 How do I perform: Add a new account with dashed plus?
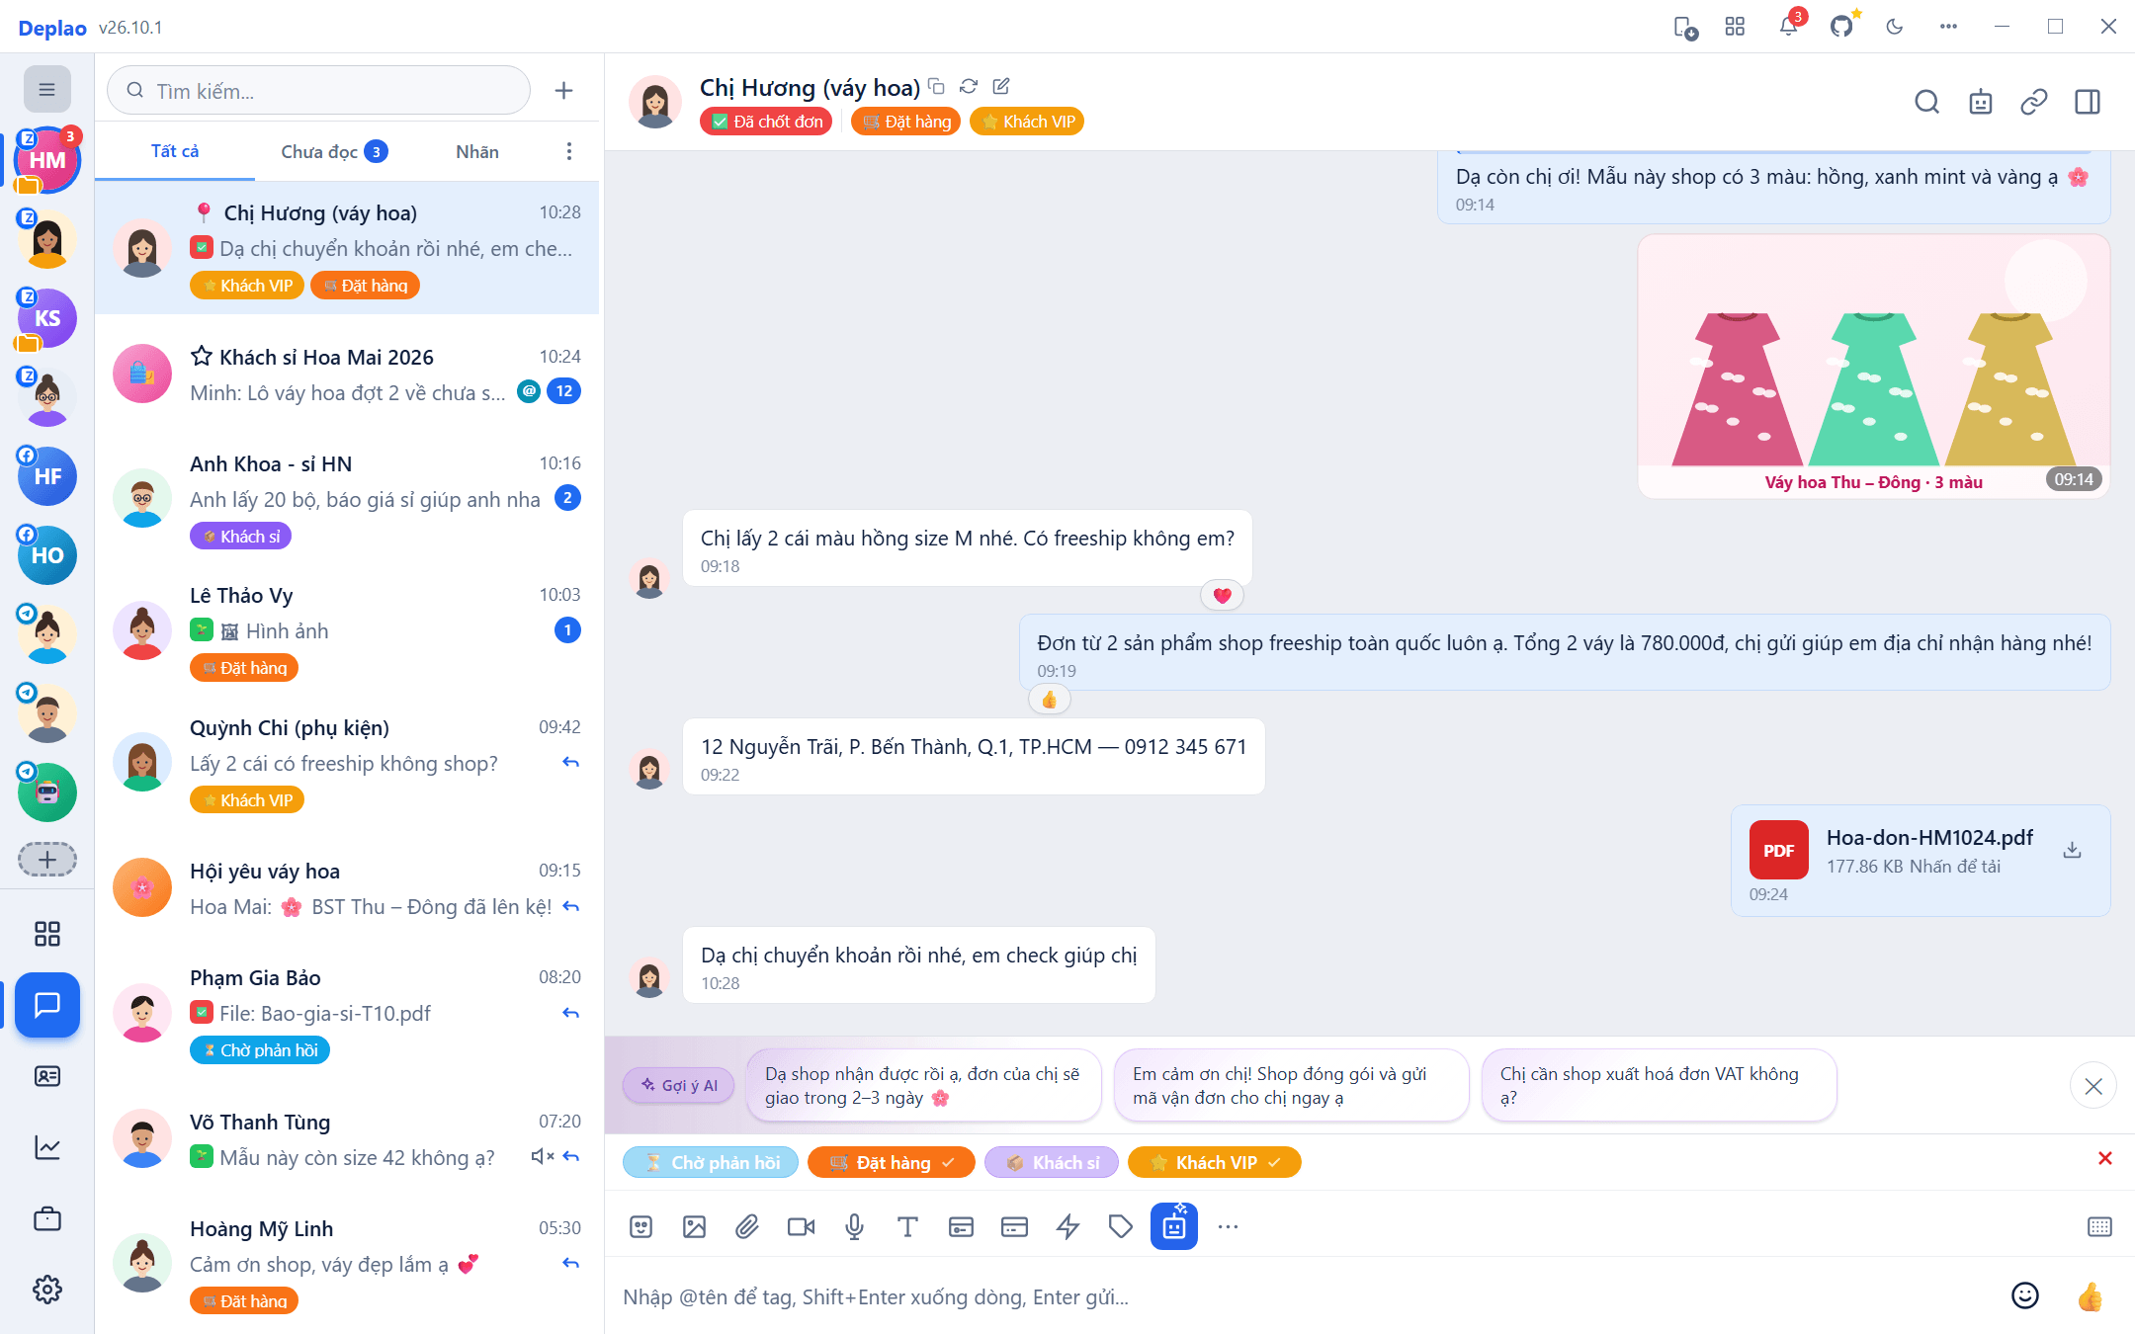[x=46, y=860]
